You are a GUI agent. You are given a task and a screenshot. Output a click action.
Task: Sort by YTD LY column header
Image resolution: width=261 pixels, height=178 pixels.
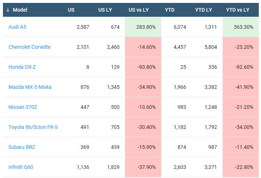pos(203,10)
